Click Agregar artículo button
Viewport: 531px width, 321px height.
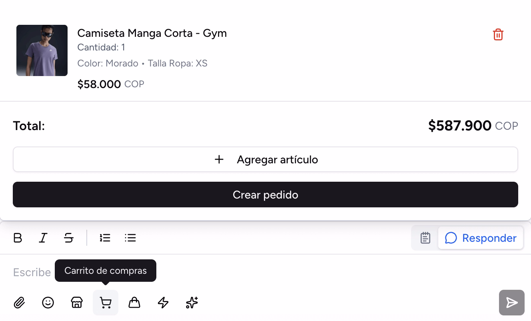265,159
